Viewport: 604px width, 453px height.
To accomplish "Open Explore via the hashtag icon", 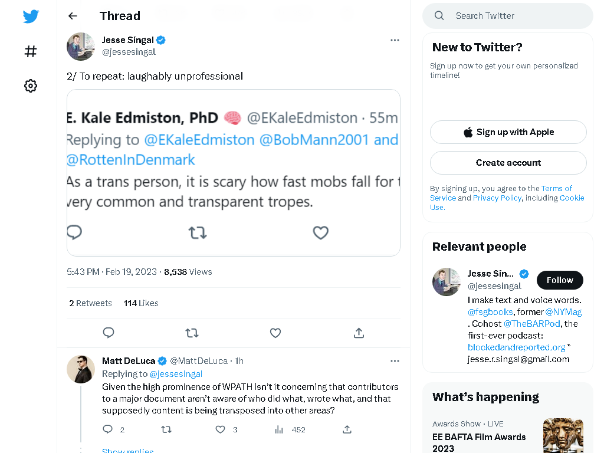I will pos(31,51).
